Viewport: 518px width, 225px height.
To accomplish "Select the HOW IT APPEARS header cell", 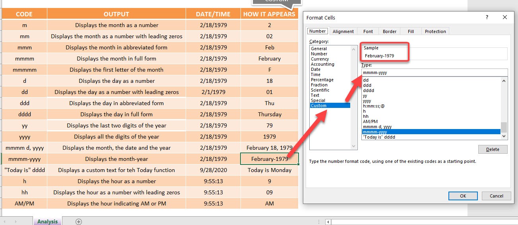I will click(x=270, y=14).
